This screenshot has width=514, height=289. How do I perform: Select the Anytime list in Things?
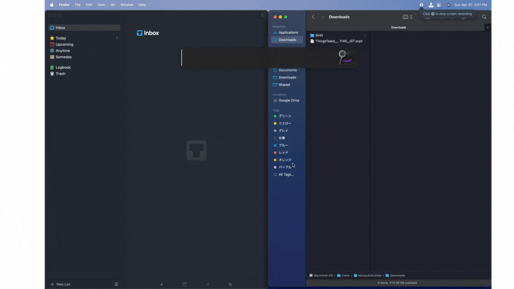(x=84, y=51)
